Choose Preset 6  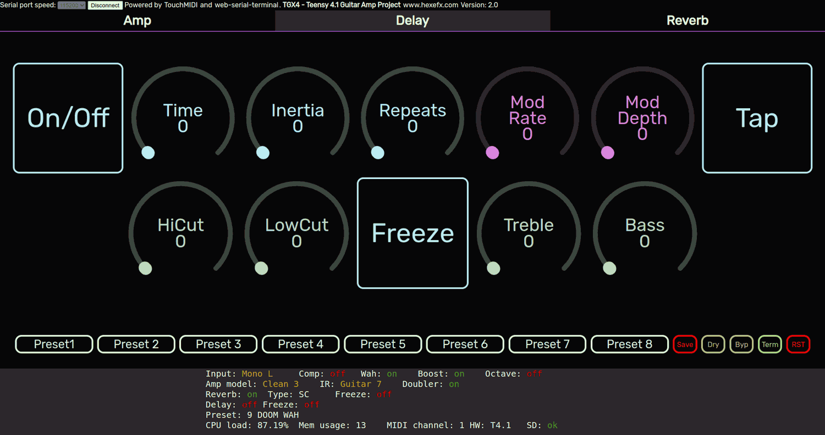coord(465,344)
